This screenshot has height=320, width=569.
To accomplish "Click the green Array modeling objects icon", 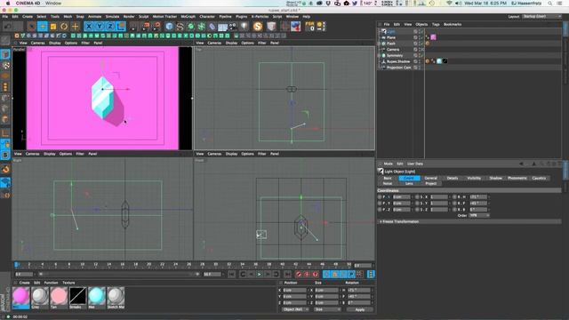I will pyautogui.click(x=201, y=27).
